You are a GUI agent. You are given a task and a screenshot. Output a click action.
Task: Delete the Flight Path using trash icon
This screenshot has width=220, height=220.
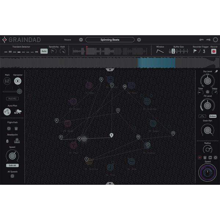tap(16, 128)
